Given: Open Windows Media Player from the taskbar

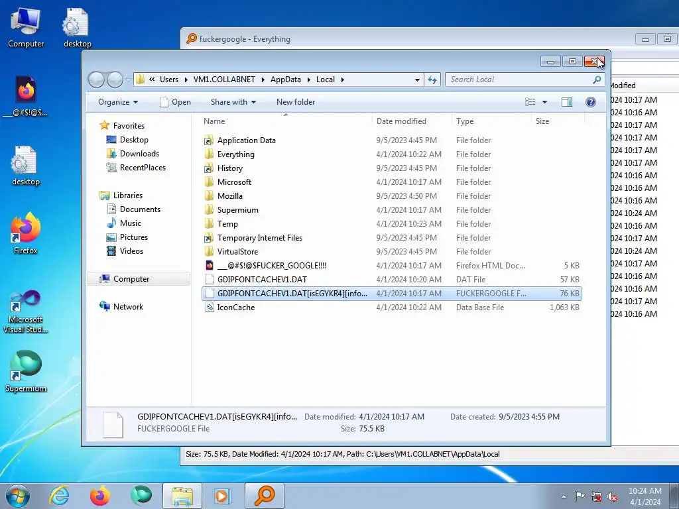Looking at the screenshot, I should coord(223,496).
